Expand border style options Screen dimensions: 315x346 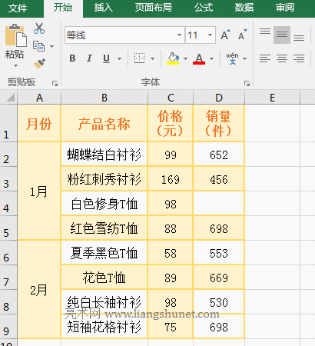point(152,58)
